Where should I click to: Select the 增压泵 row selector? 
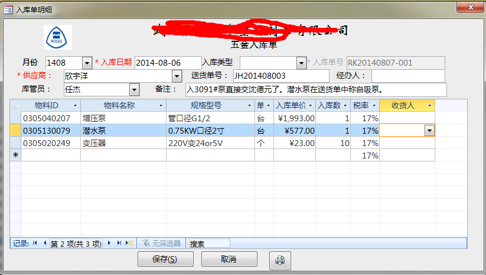pyautogui.click(x=15, y=118)
